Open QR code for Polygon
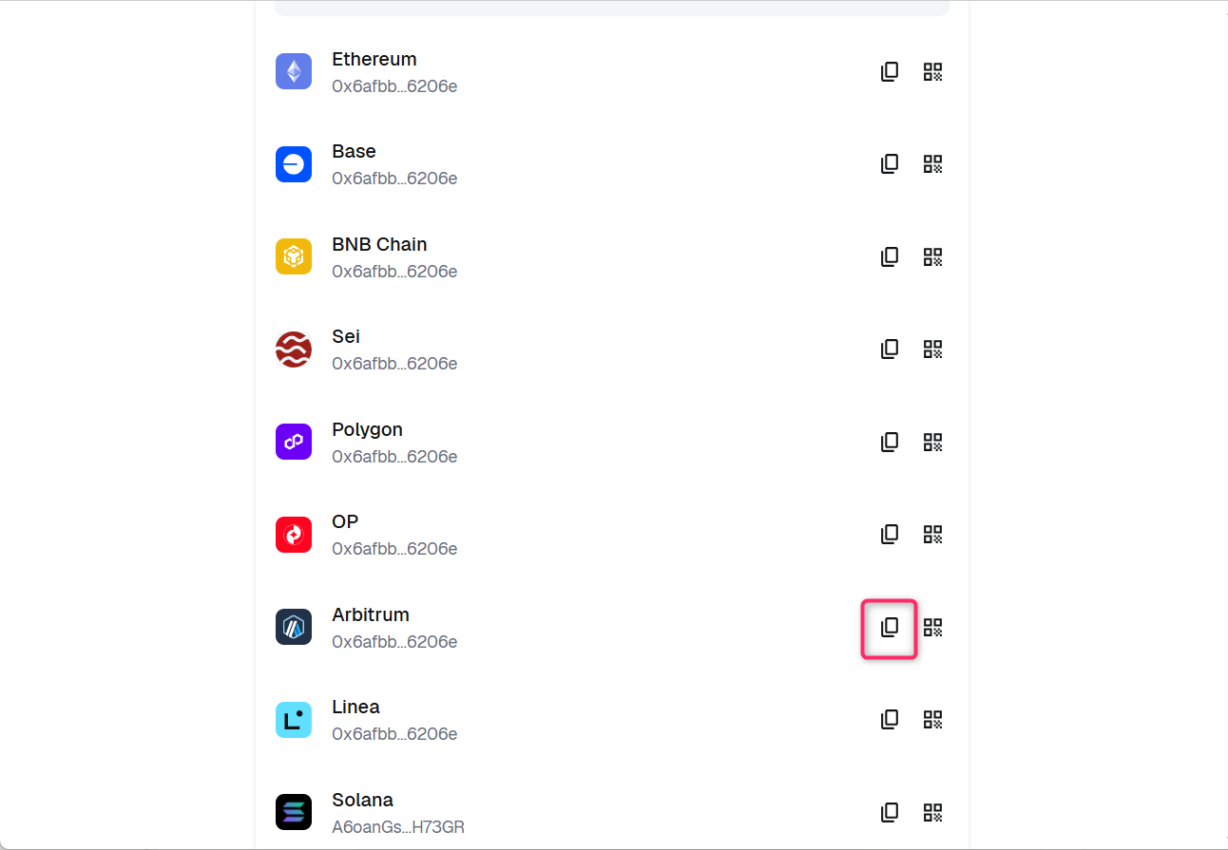 coord(932,442)
